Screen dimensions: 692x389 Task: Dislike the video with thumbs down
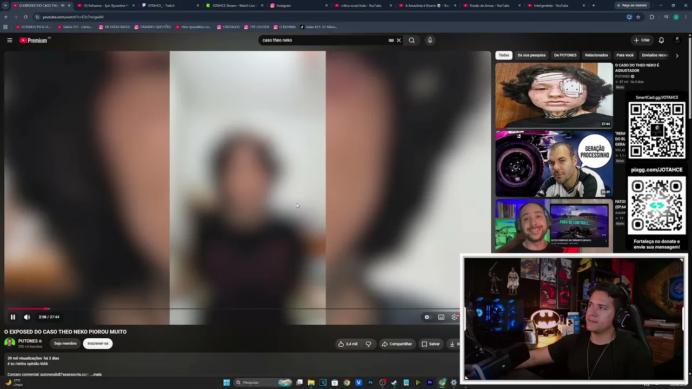point(369,344)
